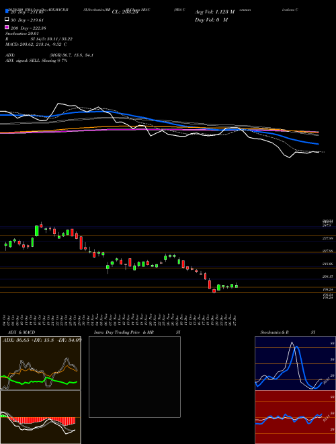Click the magenta 200 Day legend swatch
Viewport: 336px width, 444px height.
tap(7, 27)
